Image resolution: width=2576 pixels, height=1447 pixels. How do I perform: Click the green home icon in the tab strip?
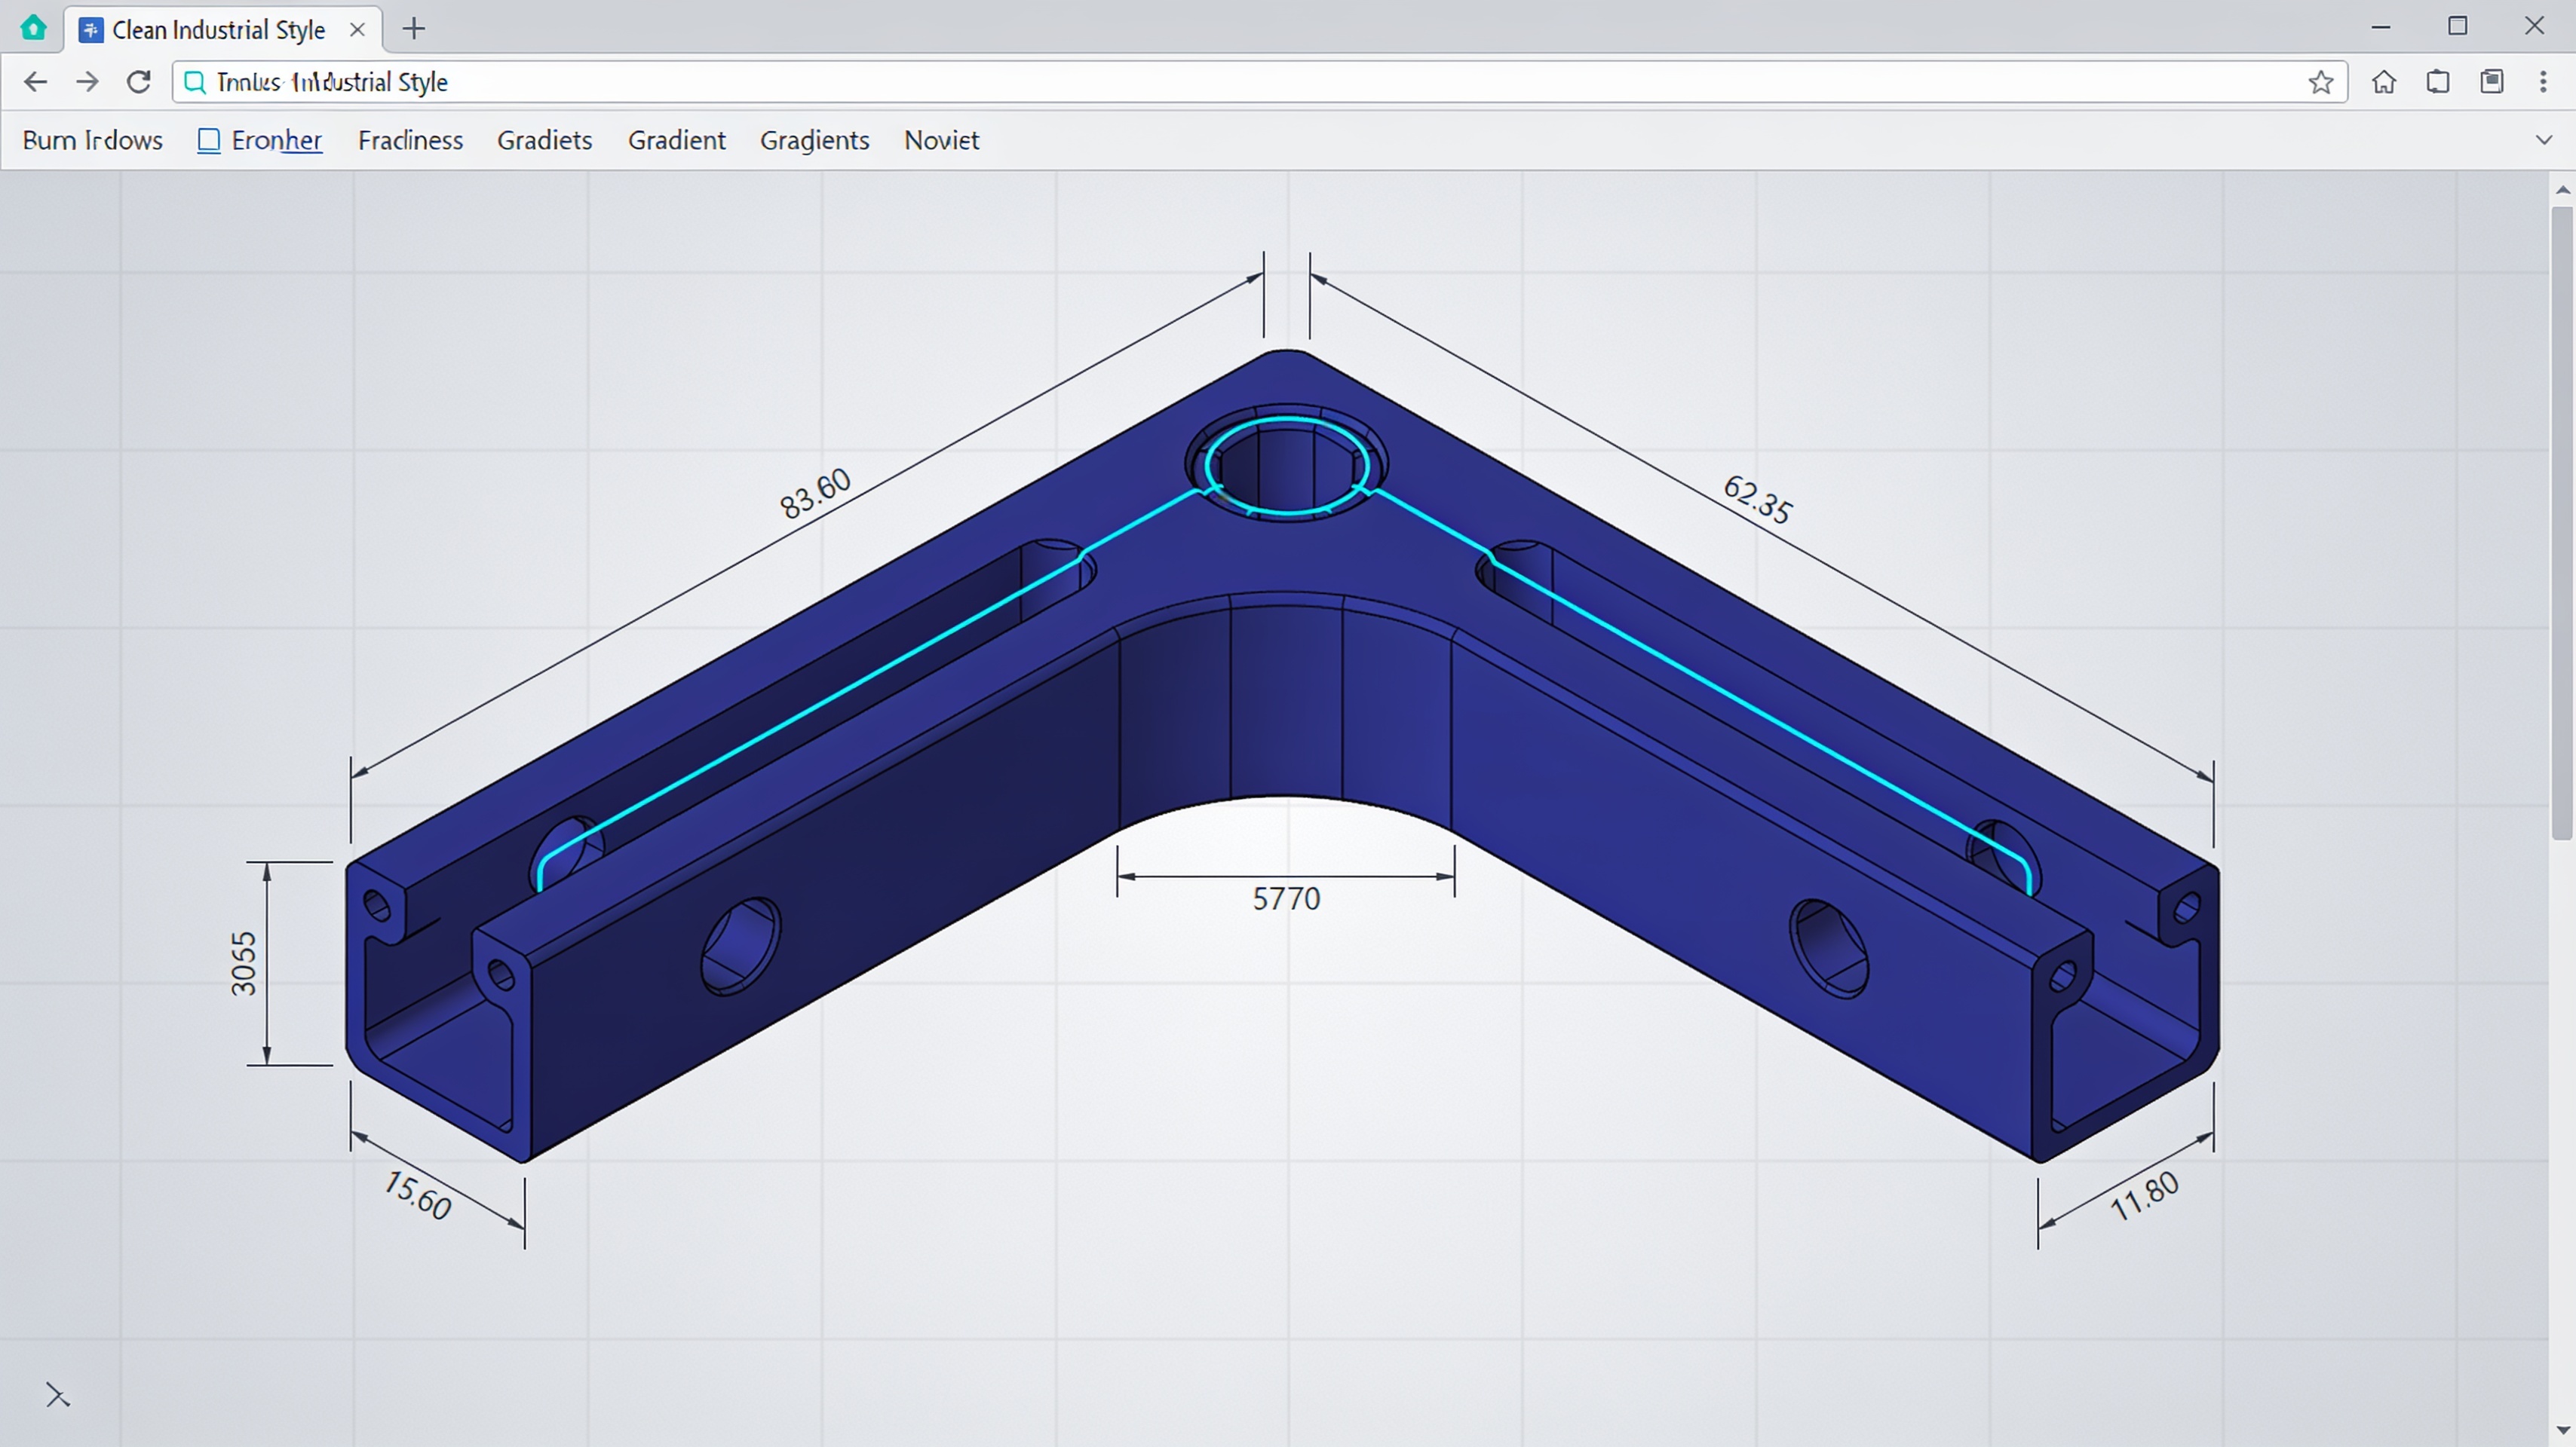[33, 27]
